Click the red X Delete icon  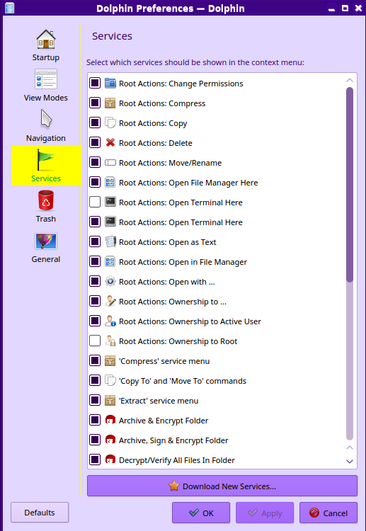tap(110, 142)
